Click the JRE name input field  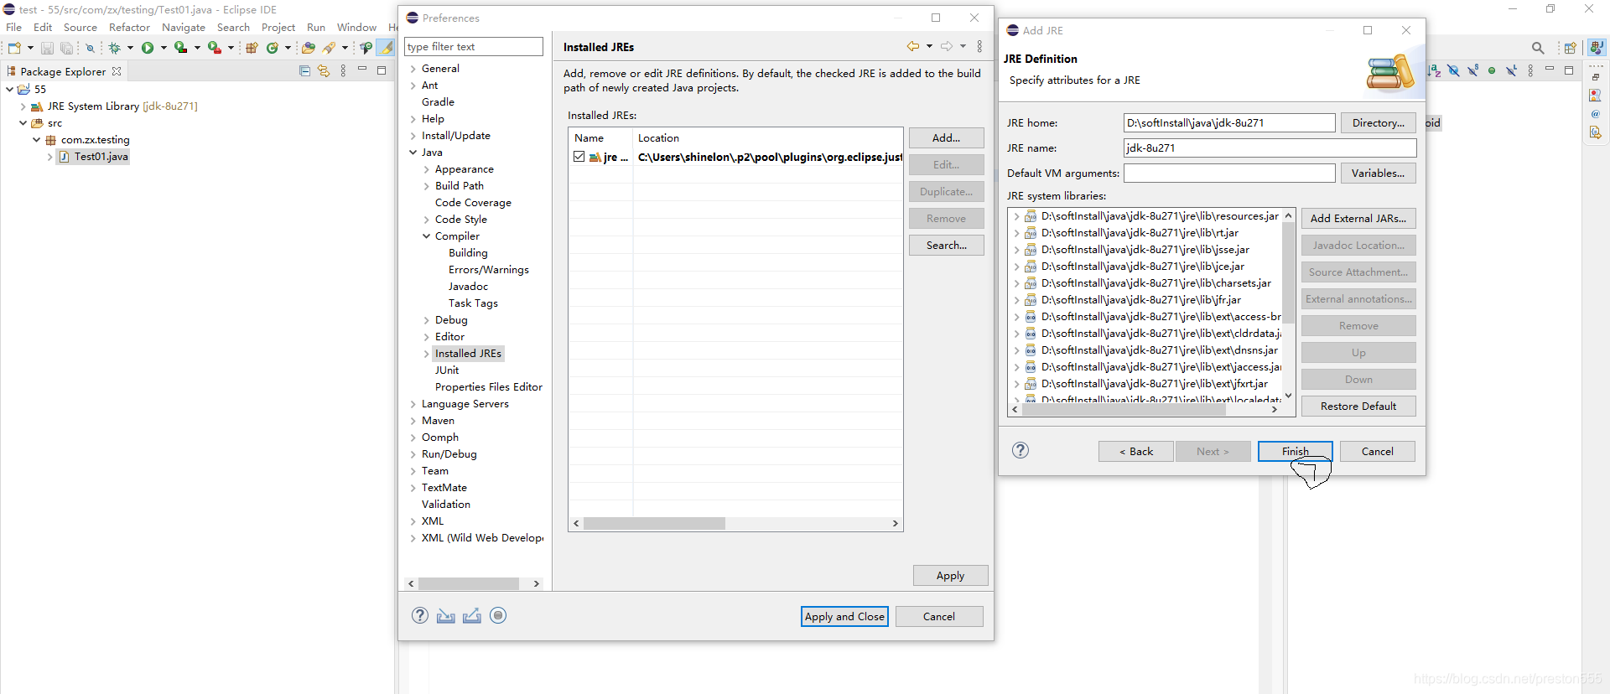1270,148
